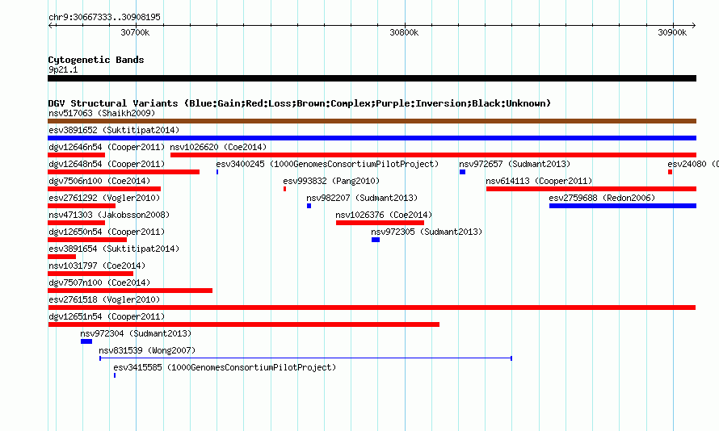Viewport: 719px width, 431px height.
Task: Click the dgv12648n54 (Cooper2011) label
Action: tap(107, 164)
